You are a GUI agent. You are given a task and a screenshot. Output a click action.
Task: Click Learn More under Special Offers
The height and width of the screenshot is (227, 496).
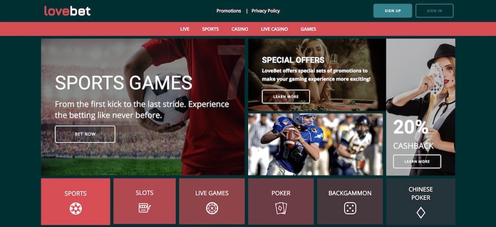tap(286, 97)
